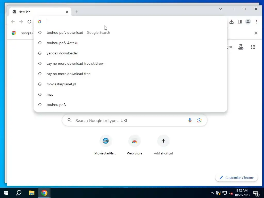Click Customize Chrome button
The image size is (264, 198).
237,178
